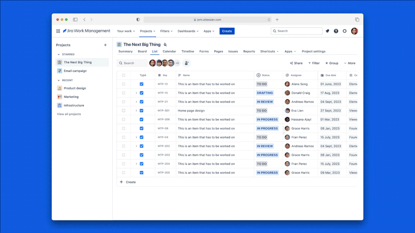Click the browser back arrow
This screenshot has width=415, height=233.
coord(84,19)
